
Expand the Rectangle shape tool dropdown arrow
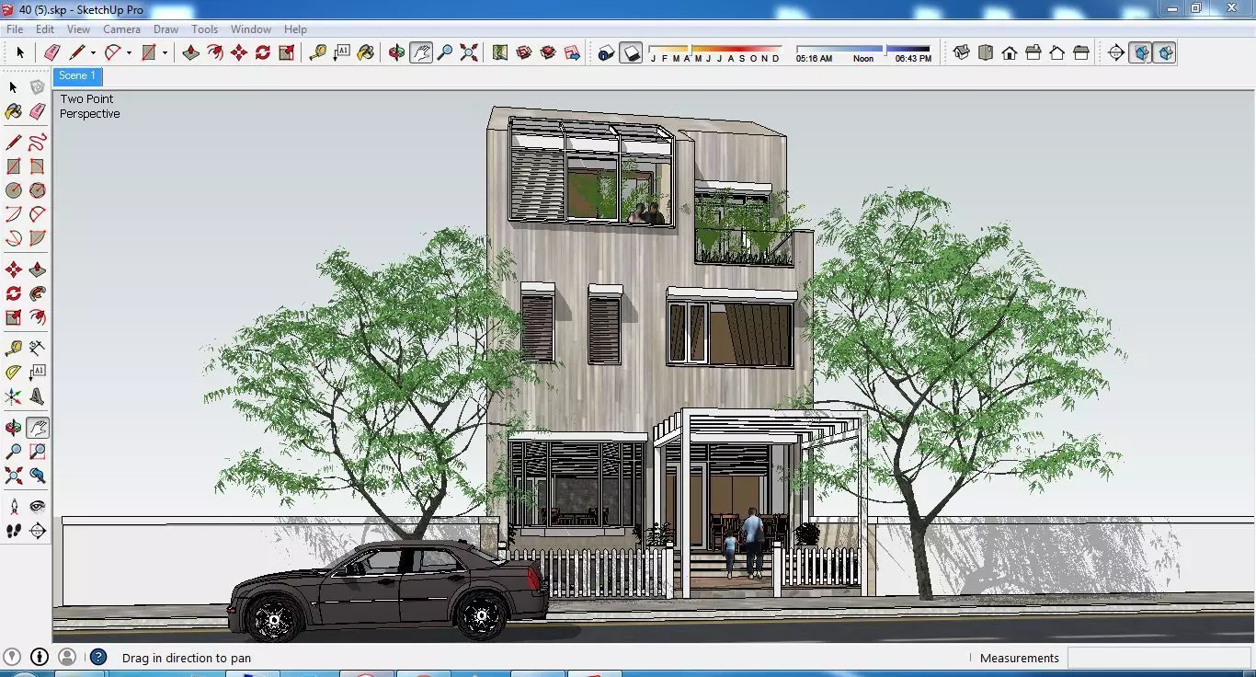(165, 53)
